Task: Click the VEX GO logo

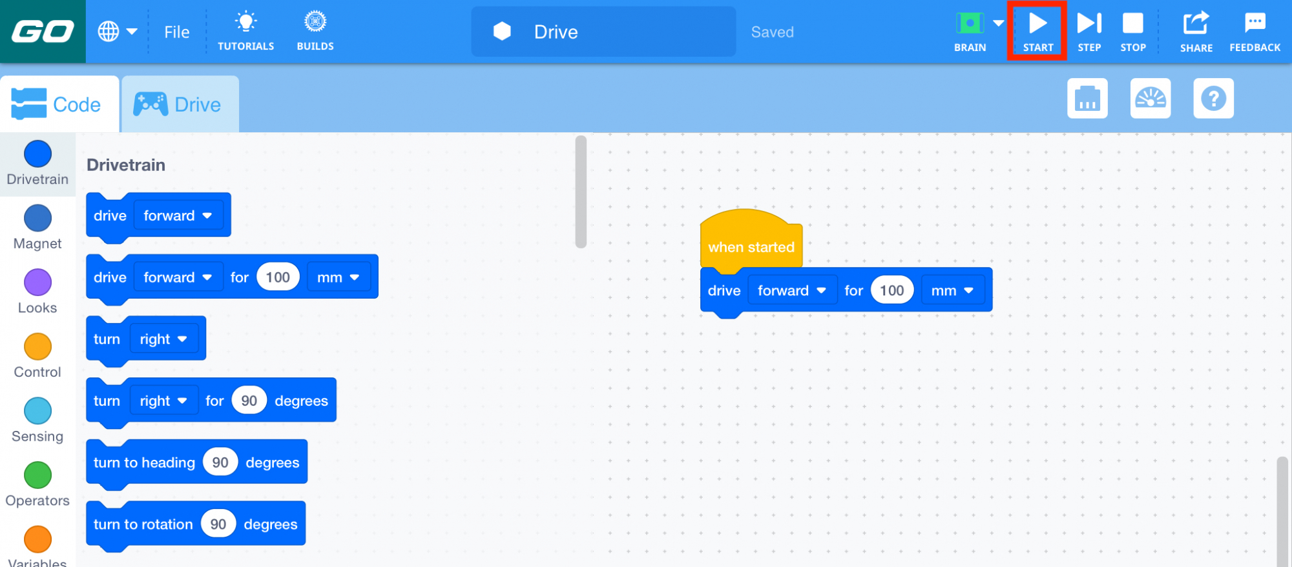Action: tap(43, 31)
